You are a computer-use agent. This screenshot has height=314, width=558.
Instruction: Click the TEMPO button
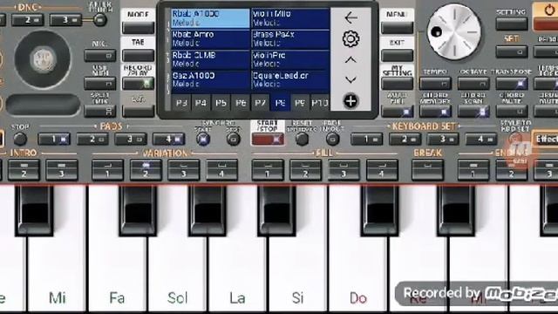(x=435, y=84)
